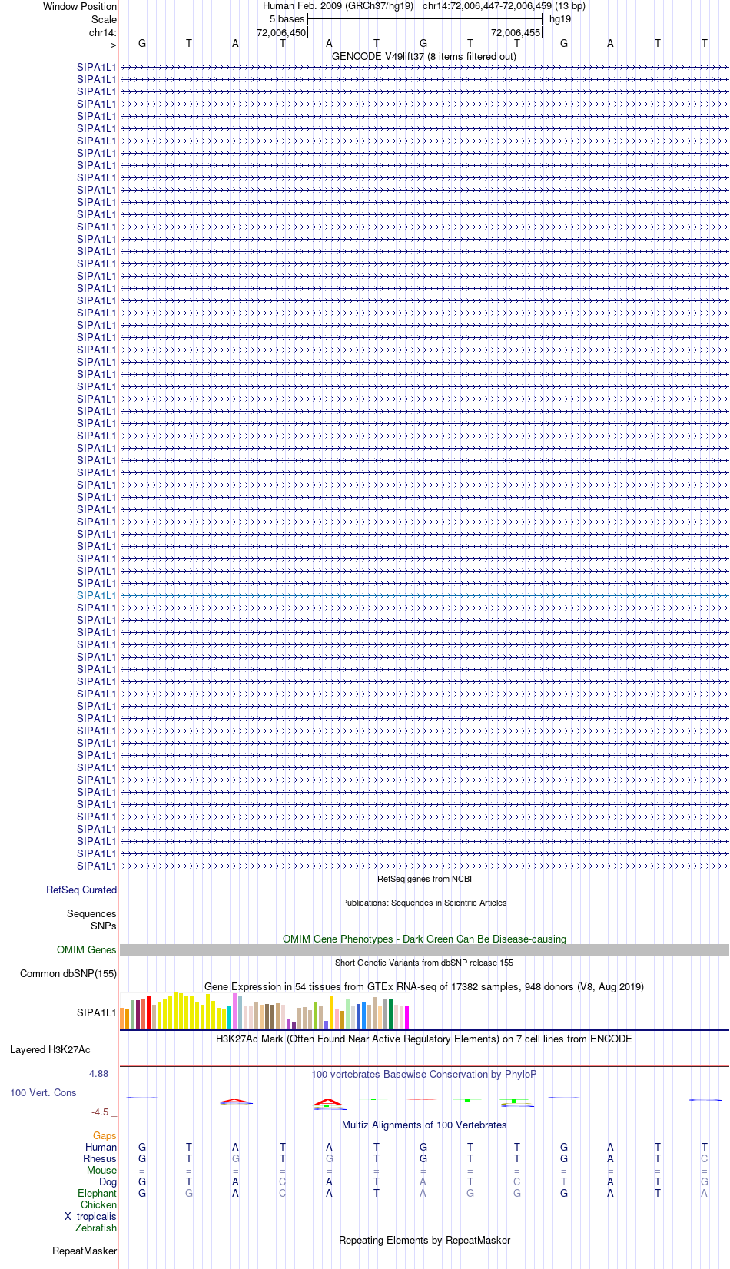
Task: Open the RefSeq Curated track label
Action: tap(81, 890)
